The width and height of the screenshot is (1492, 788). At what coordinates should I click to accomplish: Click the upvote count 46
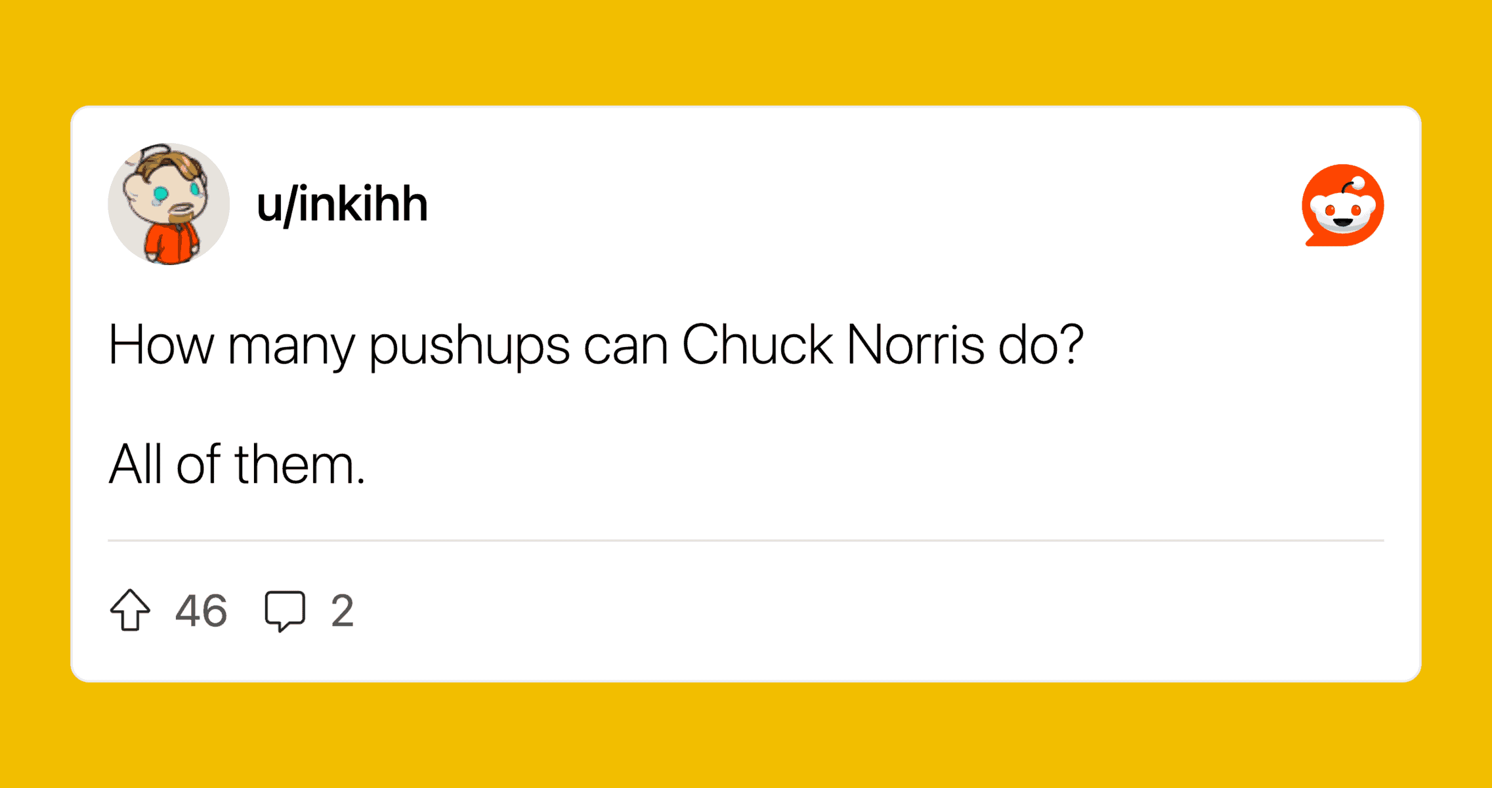coord(201,611)
